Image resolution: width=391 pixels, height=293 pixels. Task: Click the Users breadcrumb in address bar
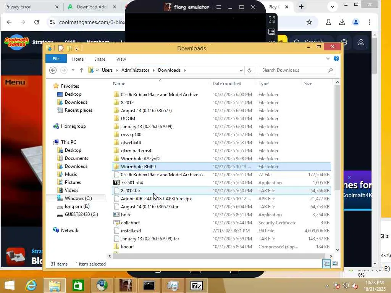click(x=107, y=70)
